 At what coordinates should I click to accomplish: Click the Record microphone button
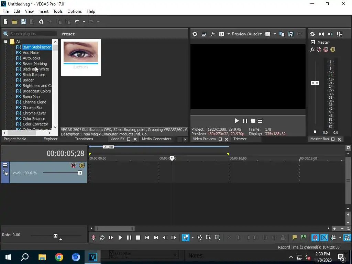pyautogui.click(x=93, y=238)
